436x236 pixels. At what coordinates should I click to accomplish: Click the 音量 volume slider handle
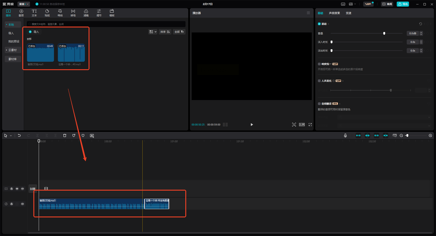(384, 33)
